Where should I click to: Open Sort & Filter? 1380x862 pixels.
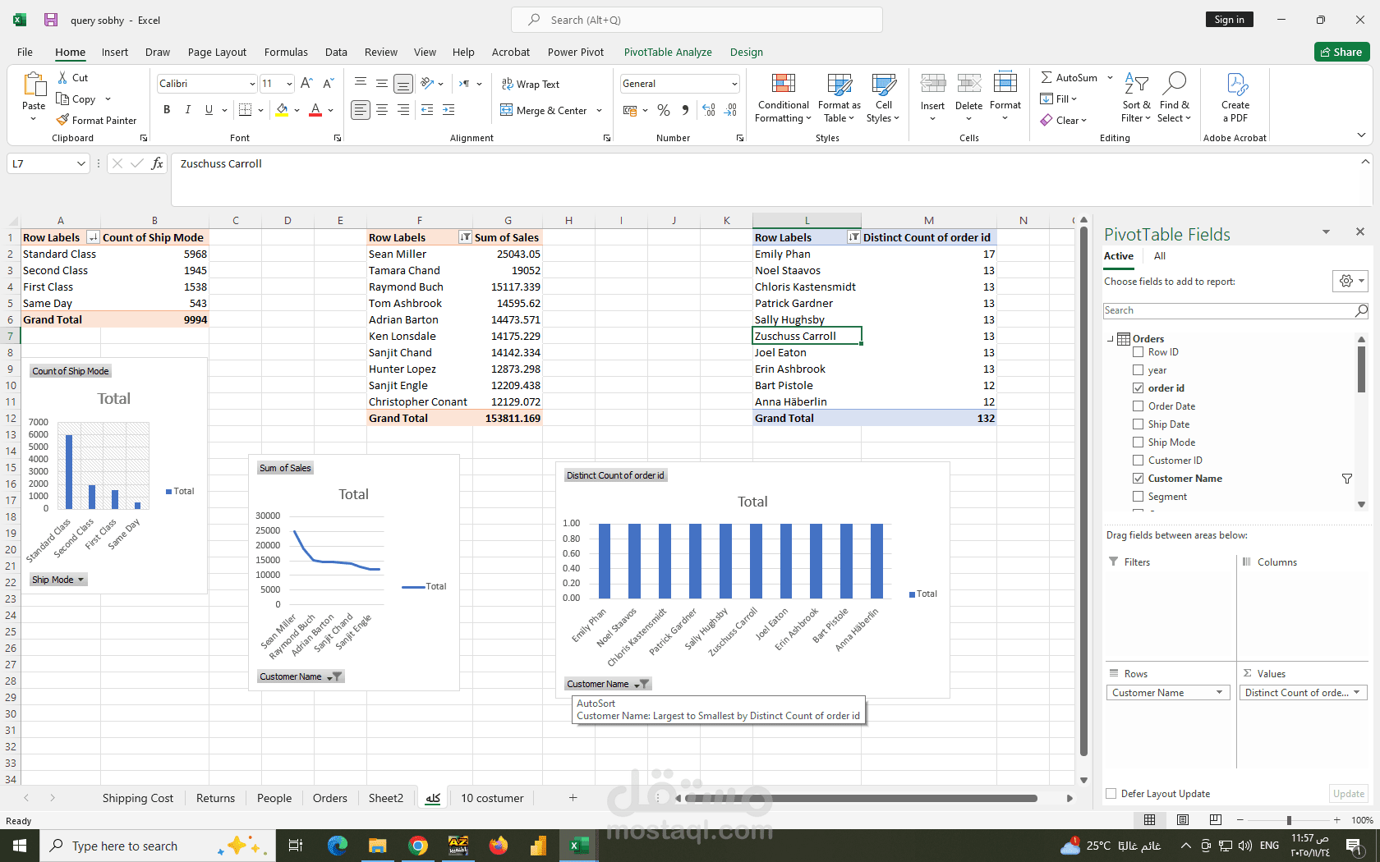[1136, 98]
